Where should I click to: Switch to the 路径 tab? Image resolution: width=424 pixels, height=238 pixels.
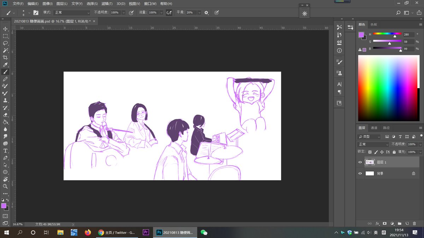point(386,128)
